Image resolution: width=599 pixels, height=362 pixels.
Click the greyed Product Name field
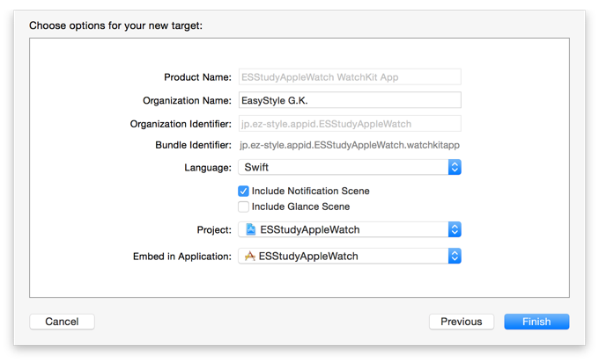(x=350, y=77)
